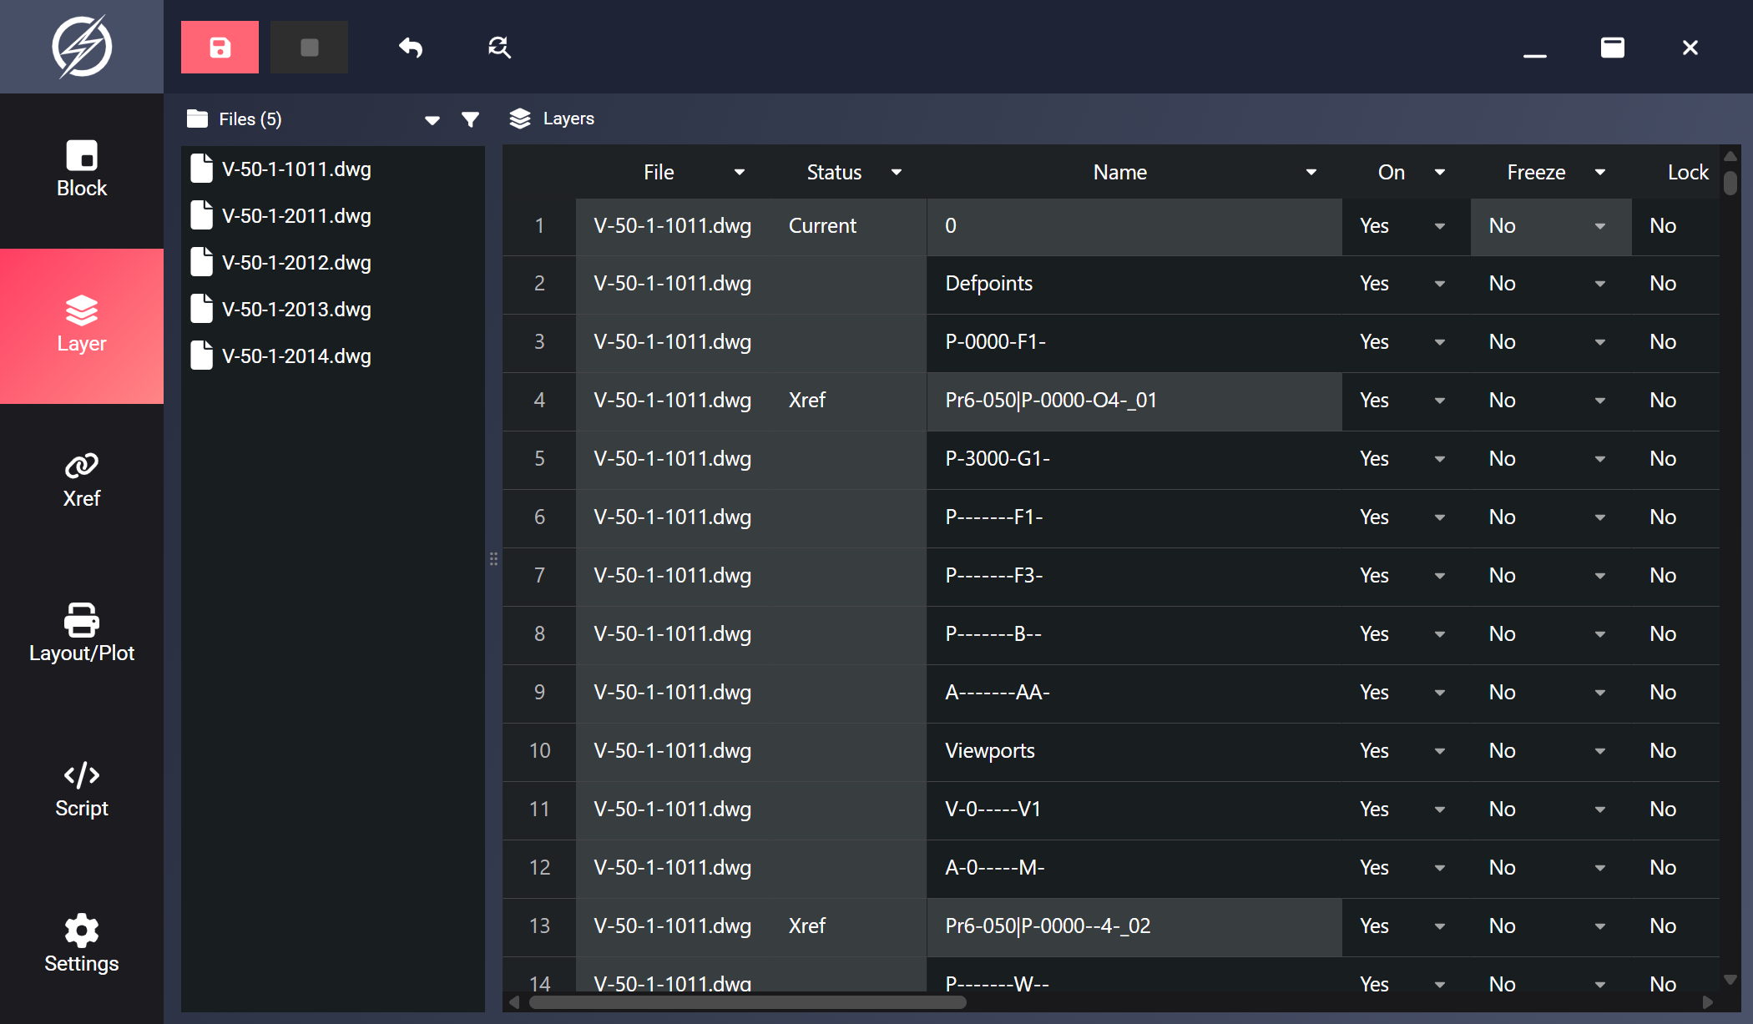Open the Status column filter dropdown

(x=897, y=173)
